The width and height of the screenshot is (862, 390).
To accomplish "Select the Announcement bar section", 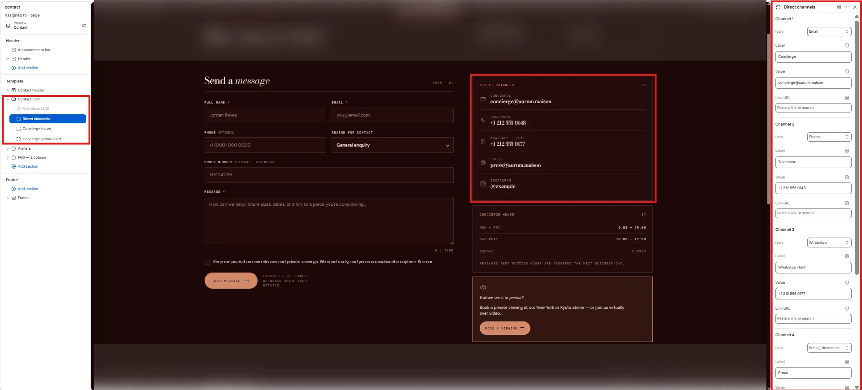I will tap(34, 50).
